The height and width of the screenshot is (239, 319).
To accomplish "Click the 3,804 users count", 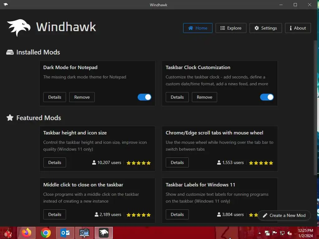I will [230, 214].
